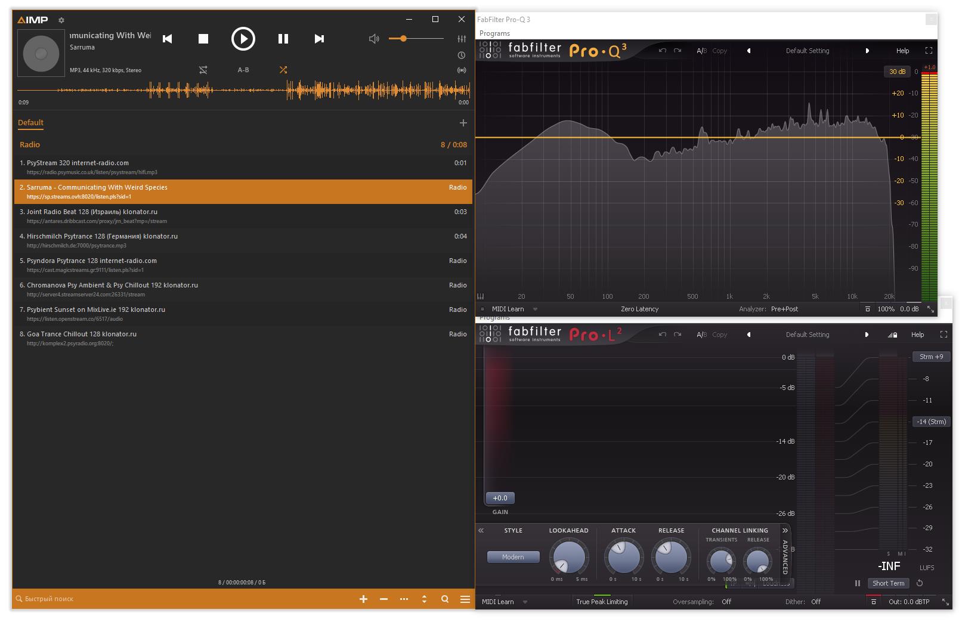
Task: Open AIMP playlist miscellaneous three-dots menu
Action: coord(404,599)
